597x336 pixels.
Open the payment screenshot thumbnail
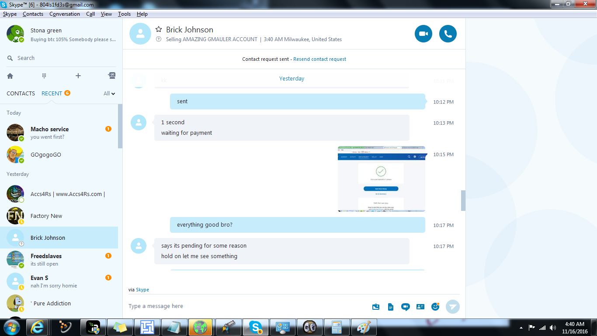point(381,179)
